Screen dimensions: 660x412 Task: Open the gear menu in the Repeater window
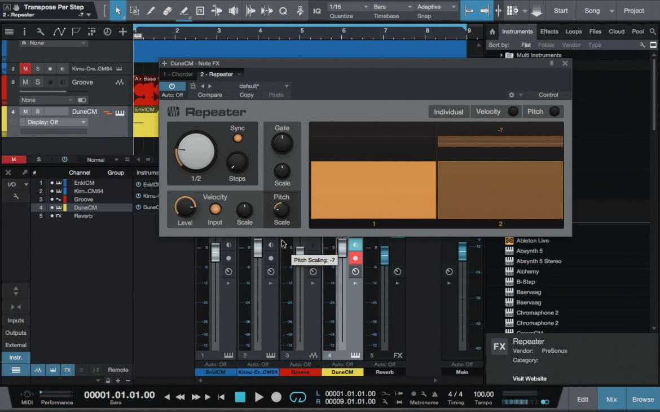click(x=512, y=95)
